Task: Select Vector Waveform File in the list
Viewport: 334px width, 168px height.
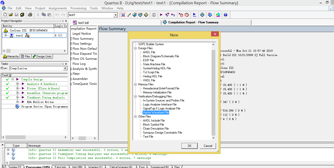Action: (x=156, y=113)
